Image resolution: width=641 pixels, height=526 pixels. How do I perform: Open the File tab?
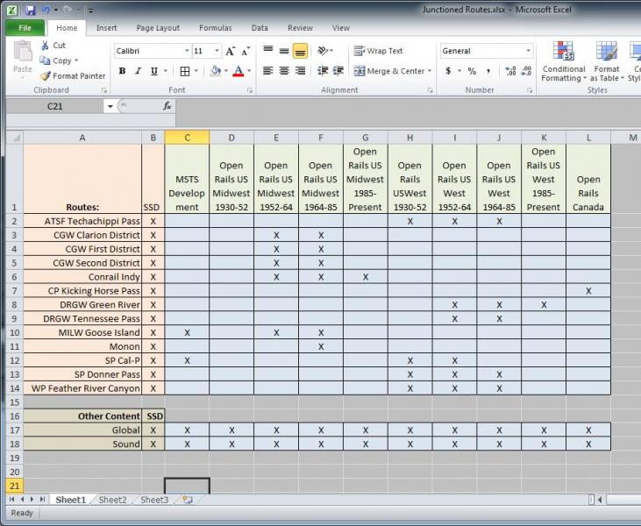25,28
